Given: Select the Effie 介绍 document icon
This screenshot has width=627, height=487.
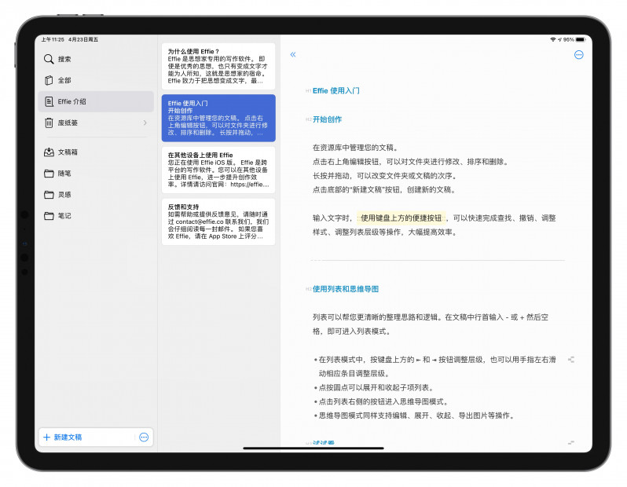Looking at the screenshot, I should 49,101.
